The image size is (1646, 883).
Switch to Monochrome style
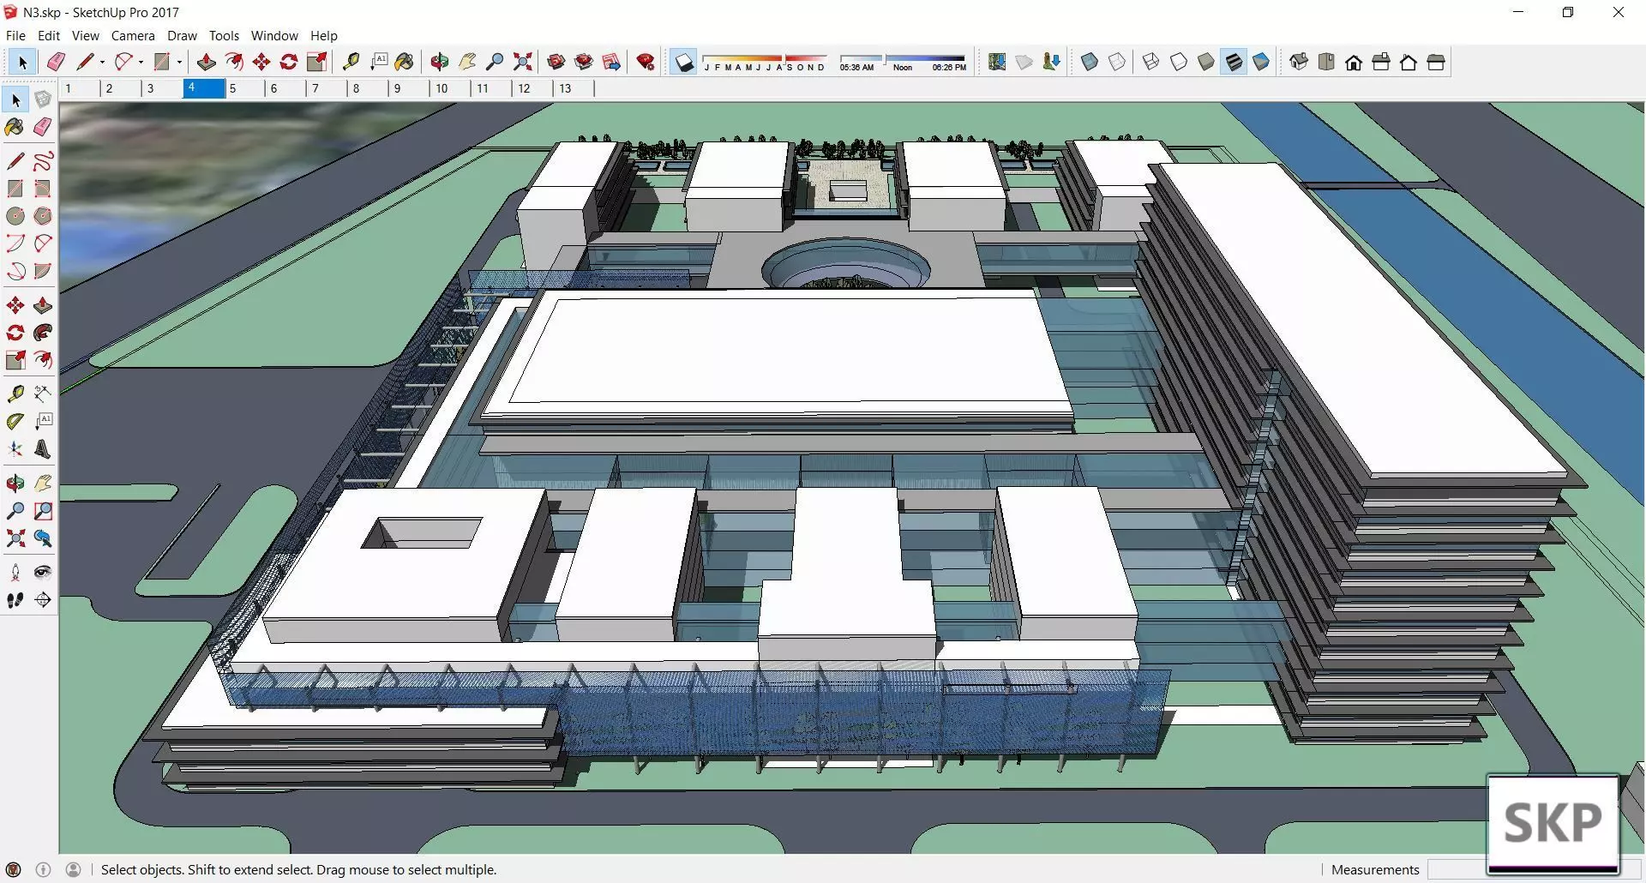tap(1261, 62)
